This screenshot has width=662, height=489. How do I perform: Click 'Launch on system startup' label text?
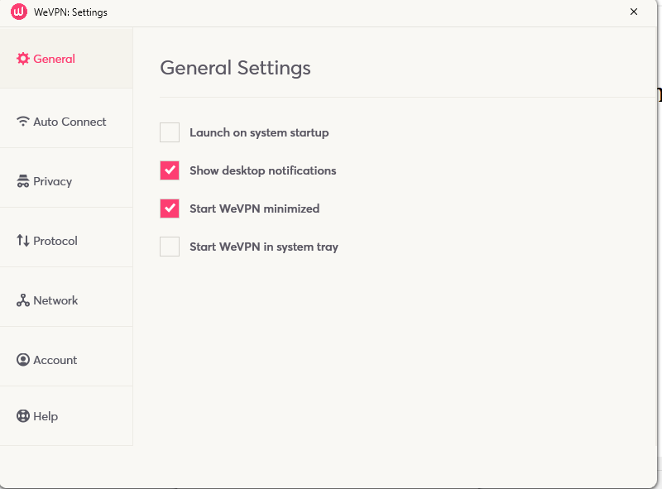pyautogui.click(x=259, y=132)
